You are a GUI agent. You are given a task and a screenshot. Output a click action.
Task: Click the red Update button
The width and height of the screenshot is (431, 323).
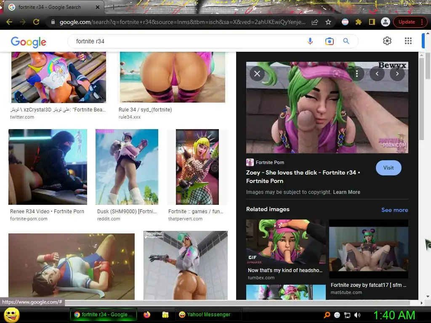pyautogui.click(x=407, y=22)
